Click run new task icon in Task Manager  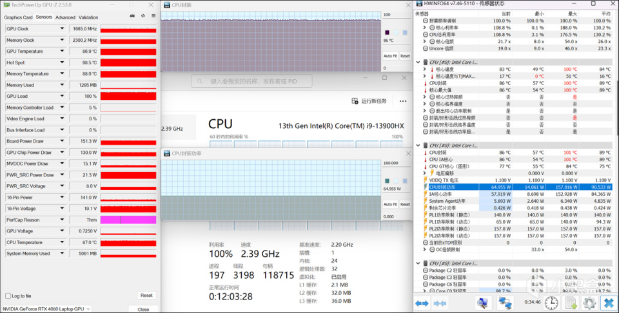[355, 101]
